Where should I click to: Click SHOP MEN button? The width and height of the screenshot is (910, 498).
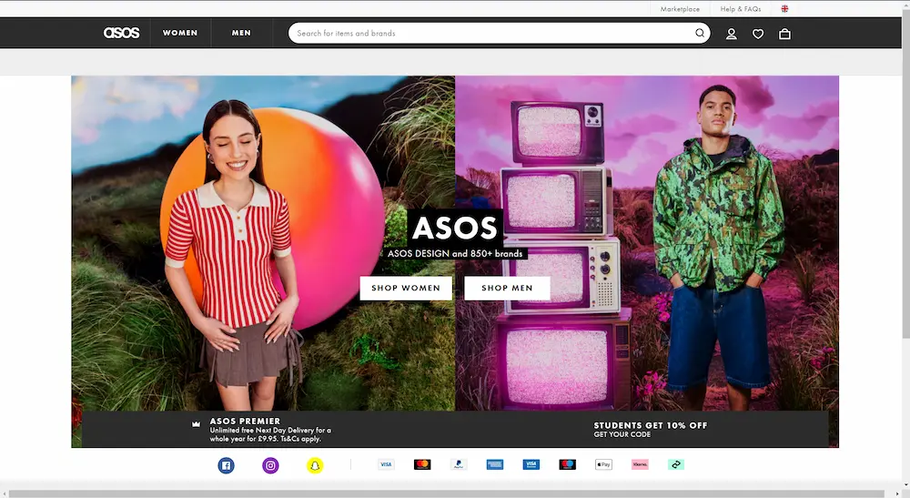tap(507, 288)
